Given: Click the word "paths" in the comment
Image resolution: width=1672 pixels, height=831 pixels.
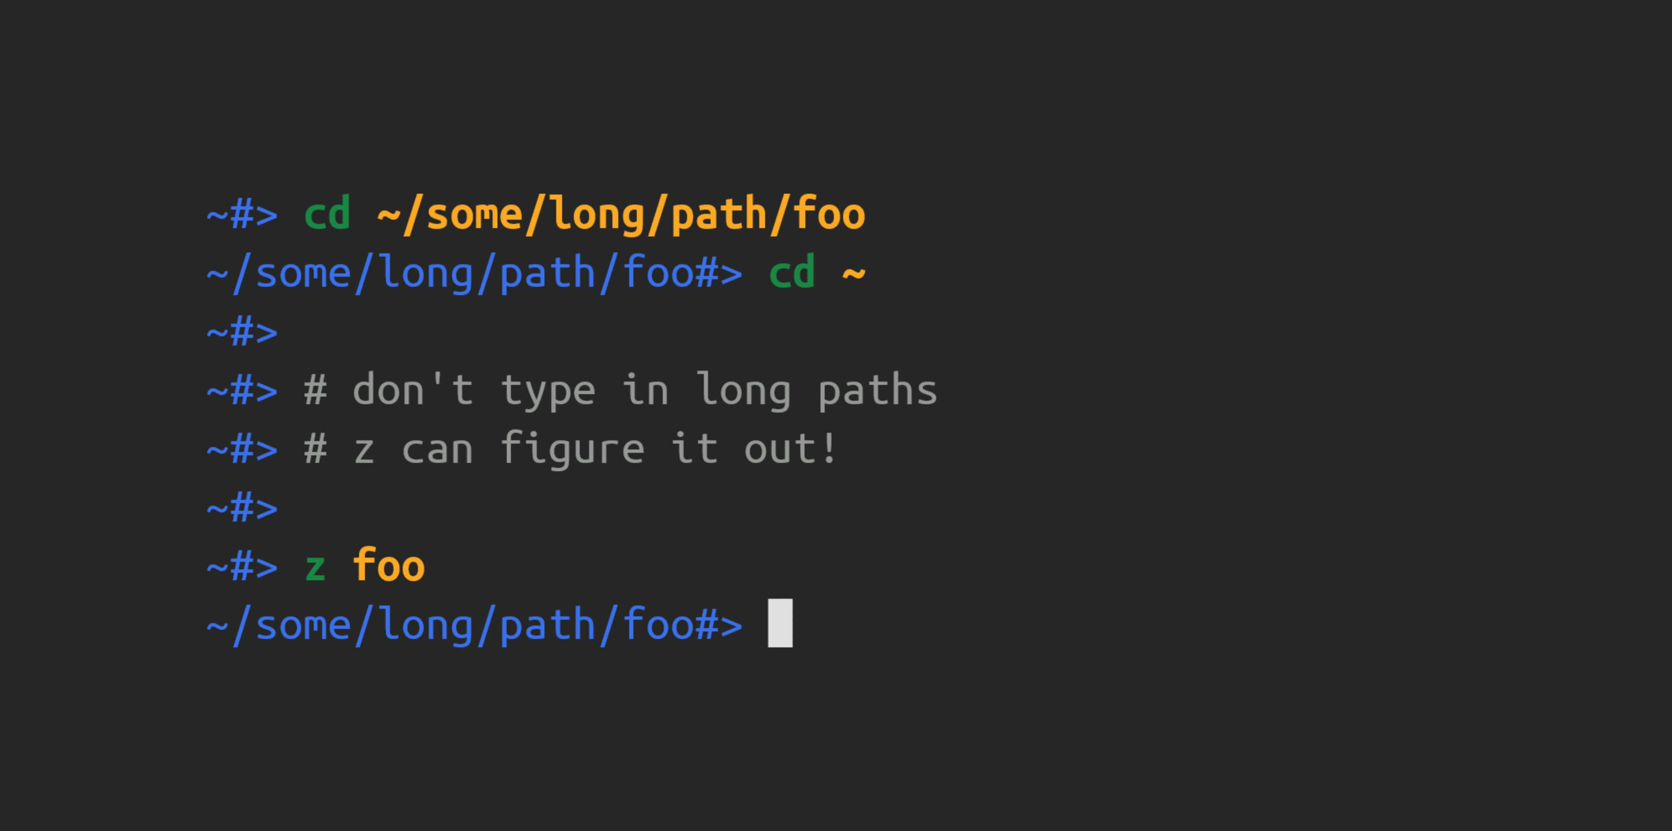Looking at the screenshot, I should coord(878,390).
